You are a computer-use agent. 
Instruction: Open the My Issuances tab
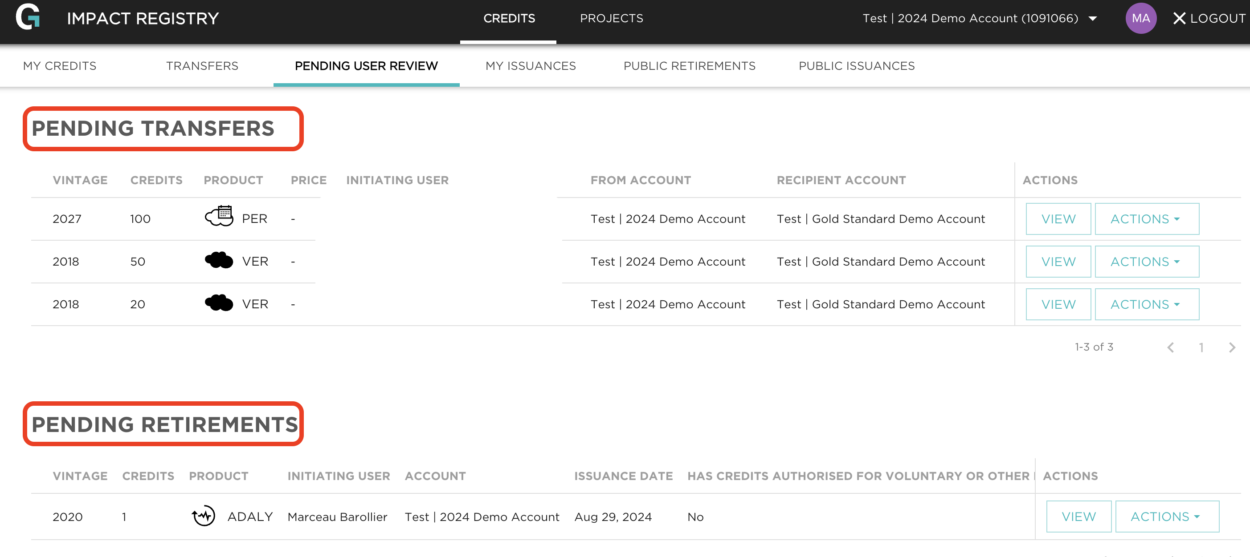531,66
